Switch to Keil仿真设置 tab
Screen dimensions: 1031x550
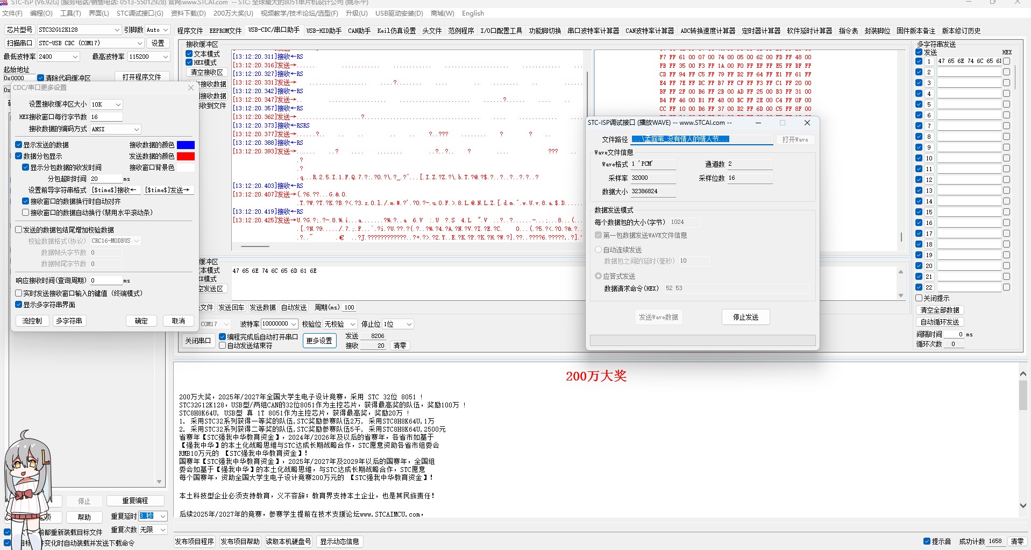click(396, 31)
